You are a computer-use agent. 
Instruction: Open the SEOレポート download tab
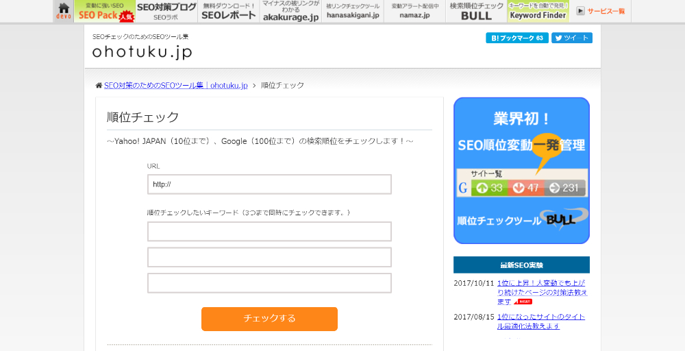click(x=229, y=11)
